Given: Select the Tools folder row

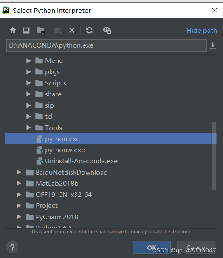Looking at the screenshot, I should 111,128.
